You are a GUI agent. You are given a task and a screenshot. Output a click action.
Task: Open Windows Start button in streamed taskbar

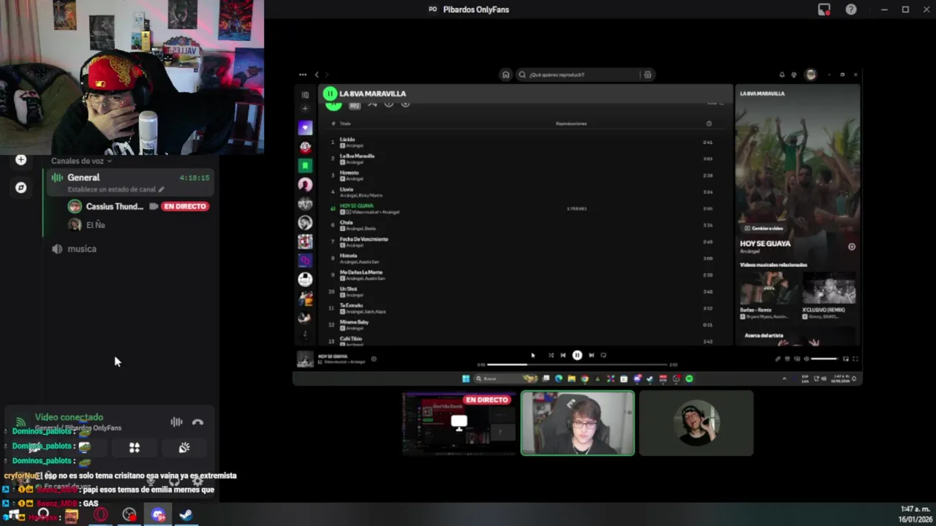466,378
